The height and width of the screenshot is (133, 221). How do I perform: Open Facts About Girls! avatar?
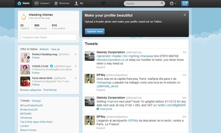[25, 81]
